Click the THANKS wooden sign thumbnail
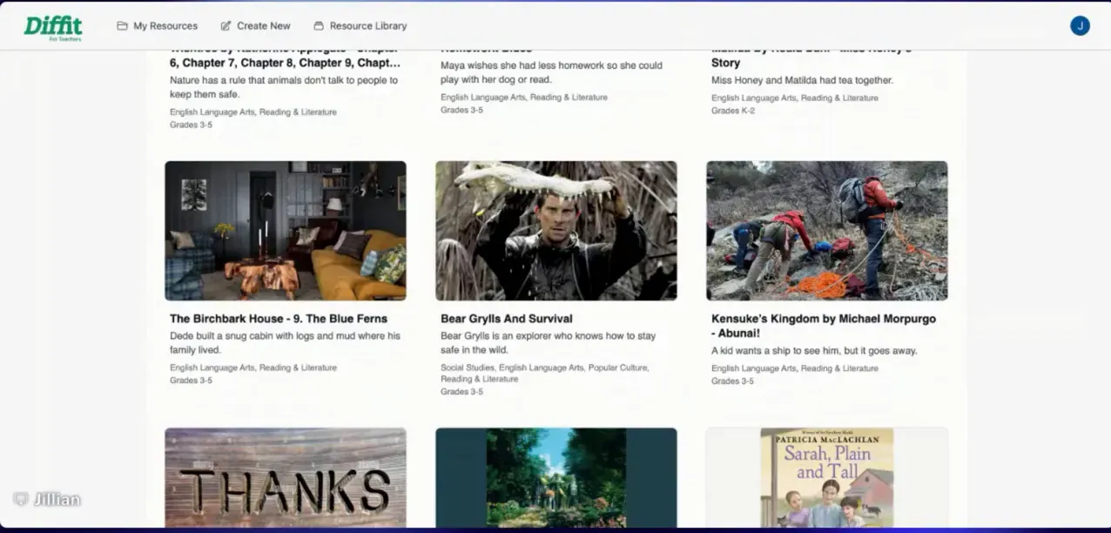Image resolution: width=1111 pixels, height=533 pixels. pos(286,477)
